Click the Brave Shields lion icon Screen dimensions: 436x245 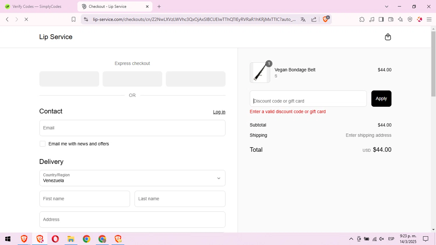pos(326,19)
